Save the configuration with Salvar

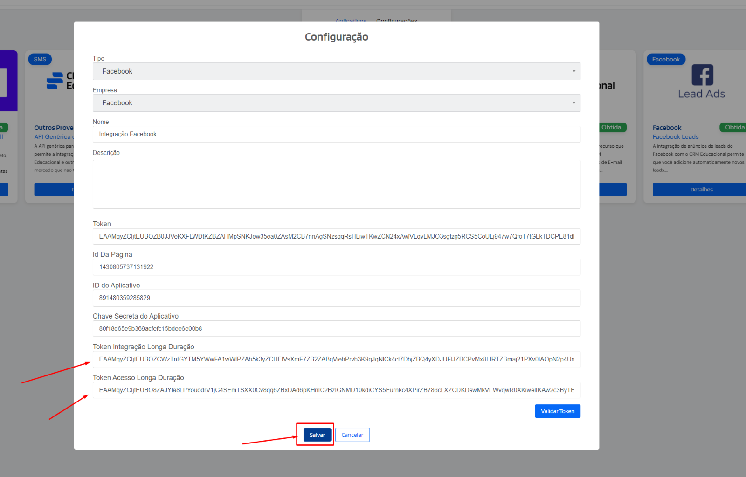317,435
